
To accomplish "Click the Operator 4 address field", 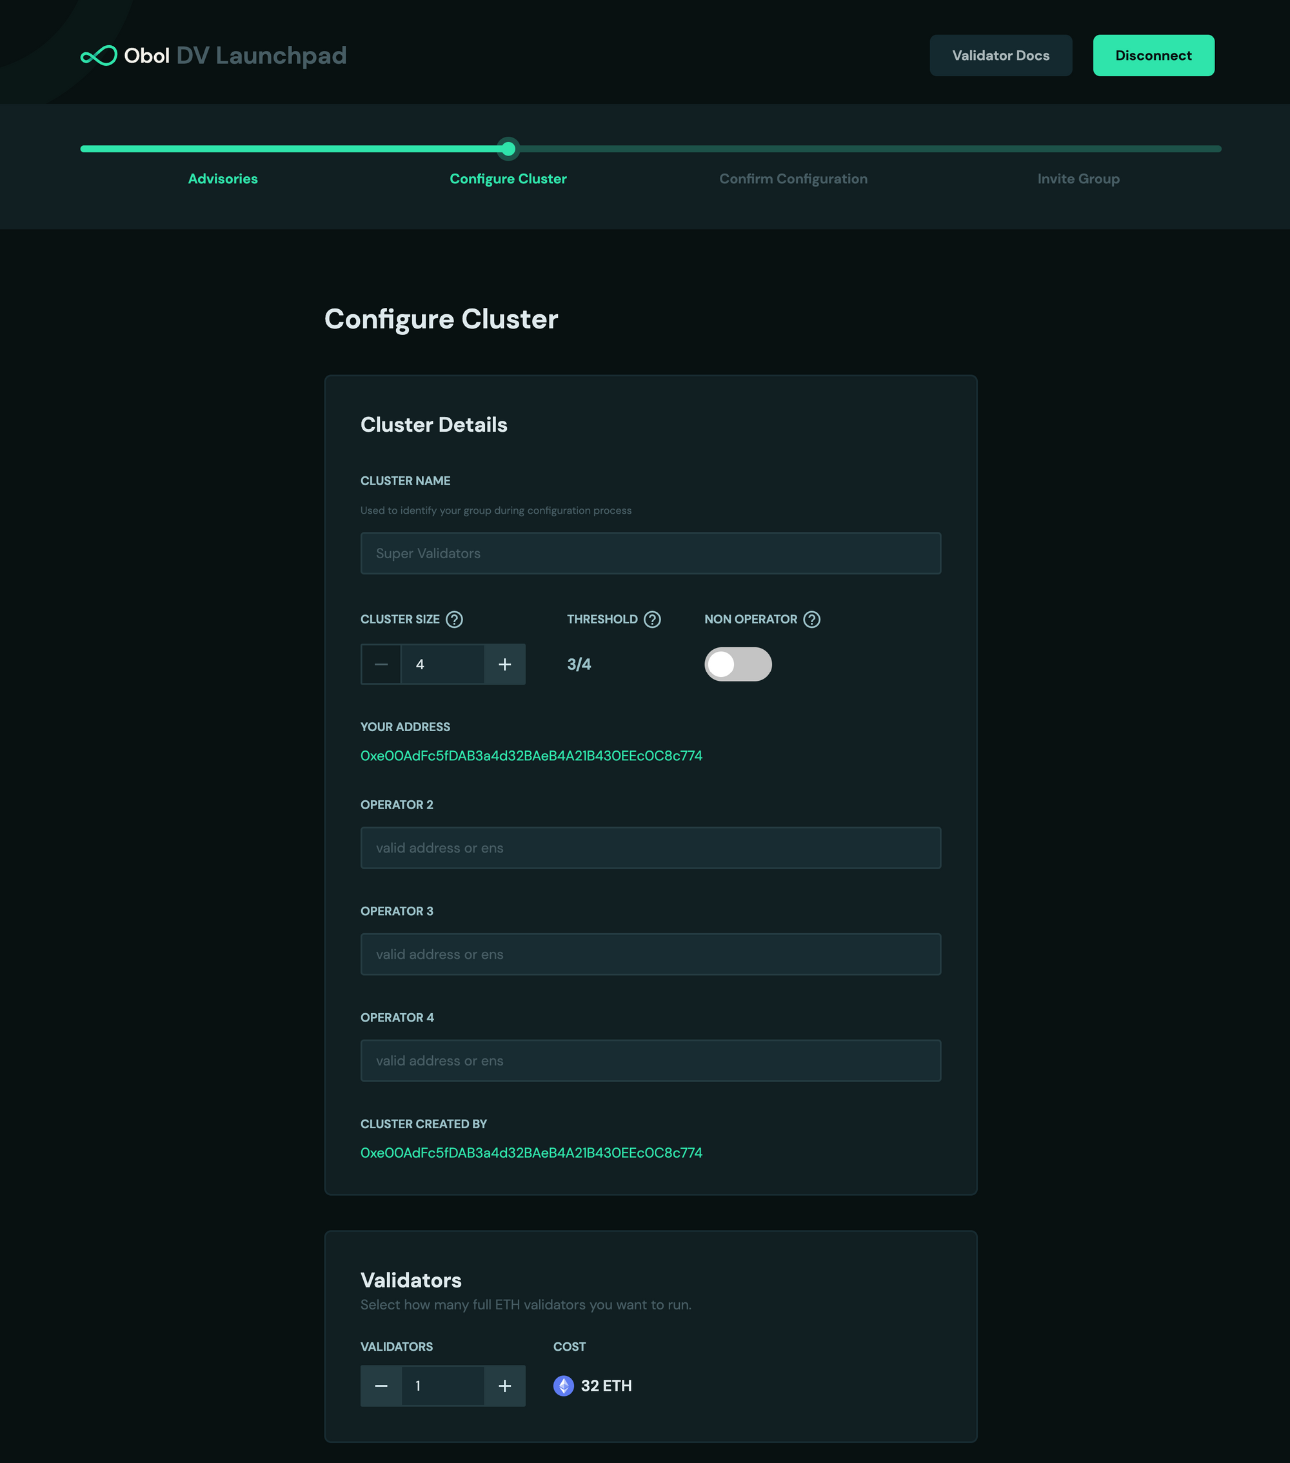I will [650, 1061].
